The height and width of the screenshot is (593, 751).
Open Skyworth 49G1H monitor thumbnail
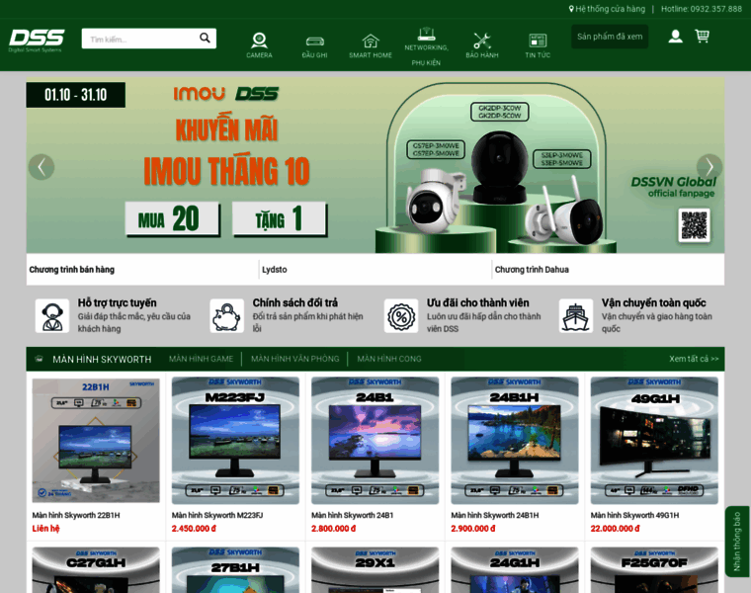coord(653,440)
